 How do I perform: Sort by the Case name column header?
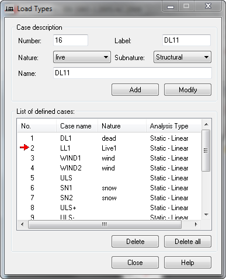tap(77, 126)
